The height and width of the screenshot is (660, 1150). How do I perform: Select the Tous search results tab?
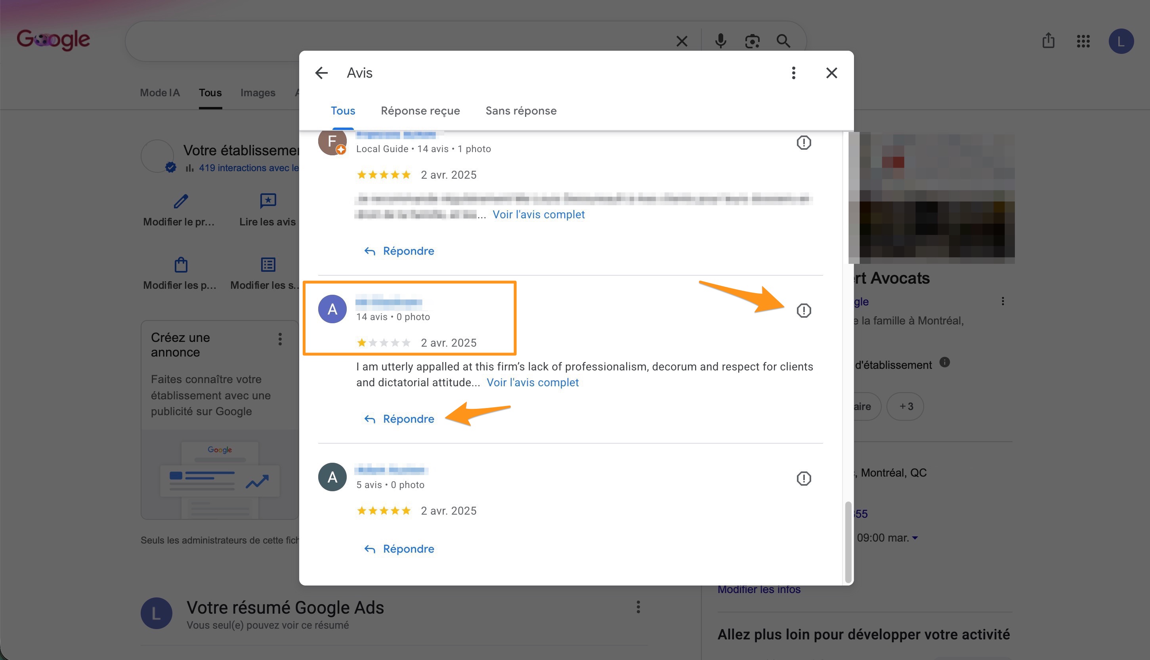click(x=210, y=92)
